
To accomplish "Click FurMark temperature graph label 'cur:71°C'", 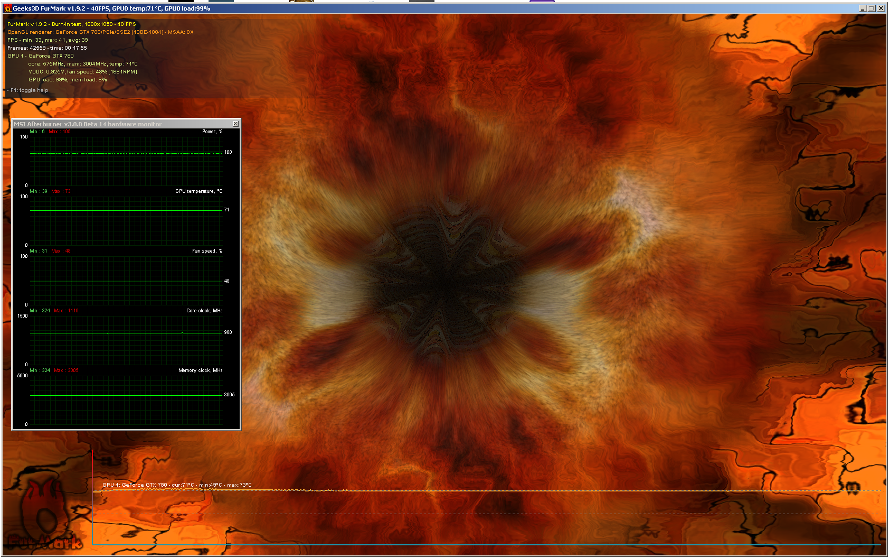I will point(183,485).
